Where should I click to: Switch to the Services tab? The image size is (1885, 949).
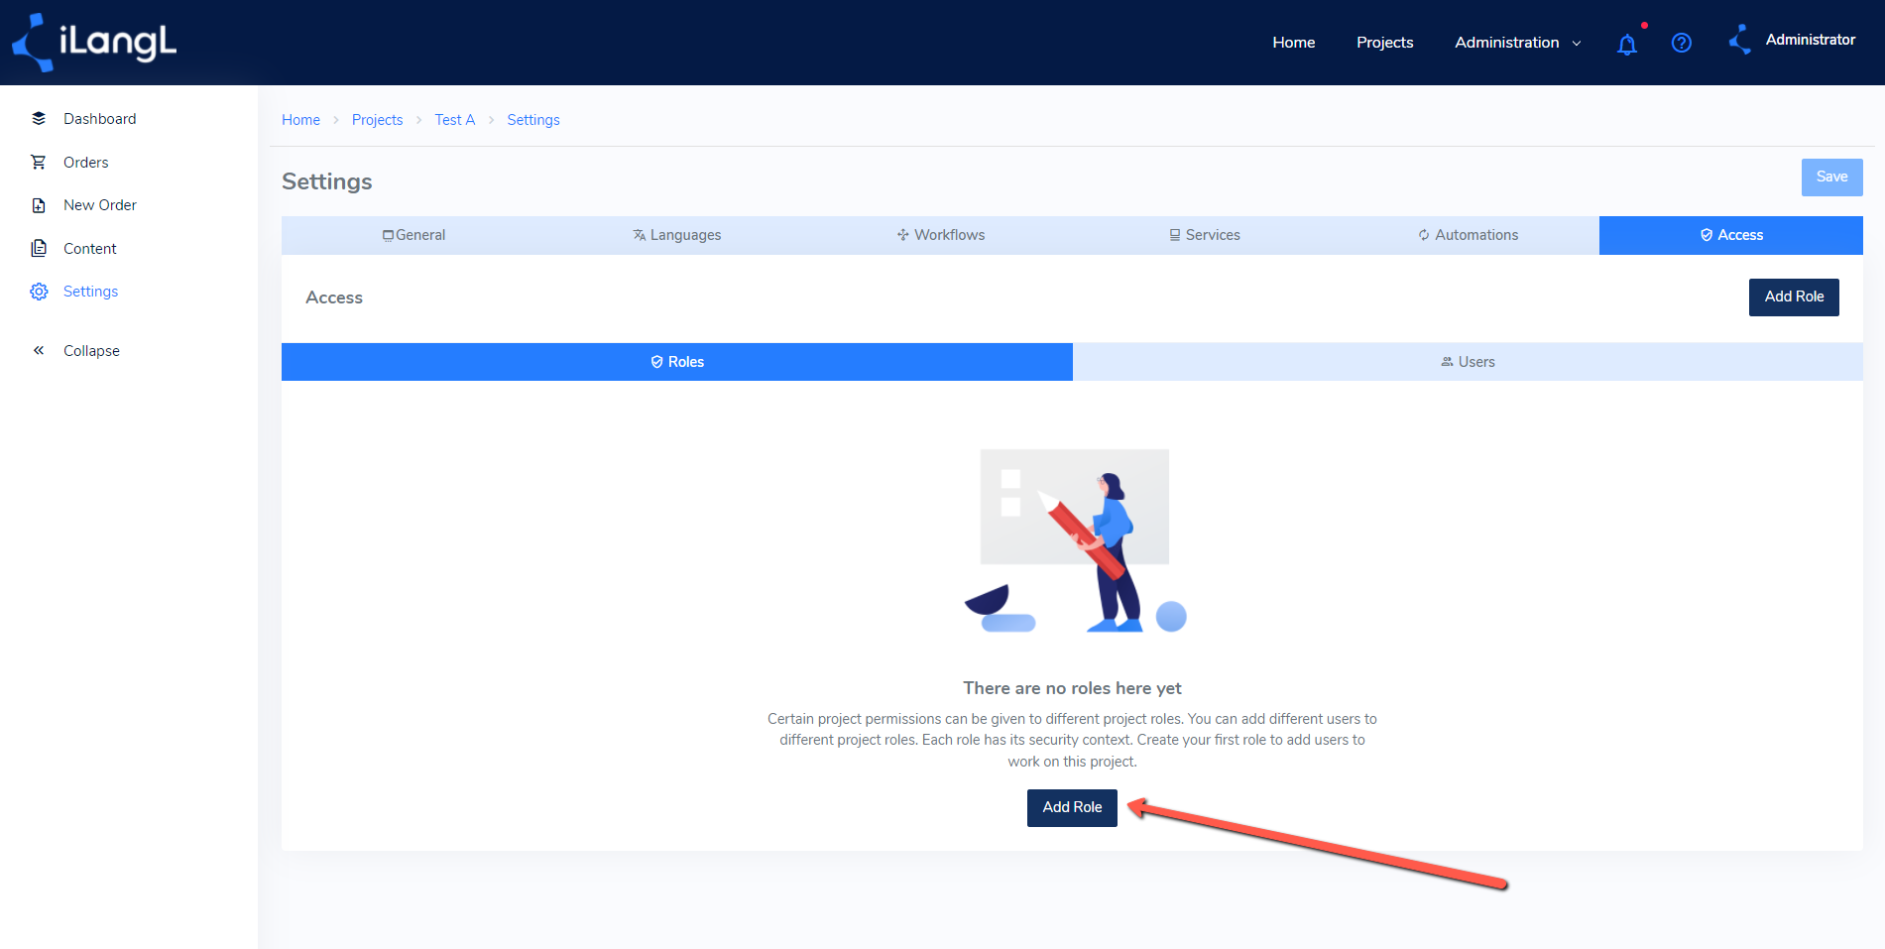click(1205, 235)
